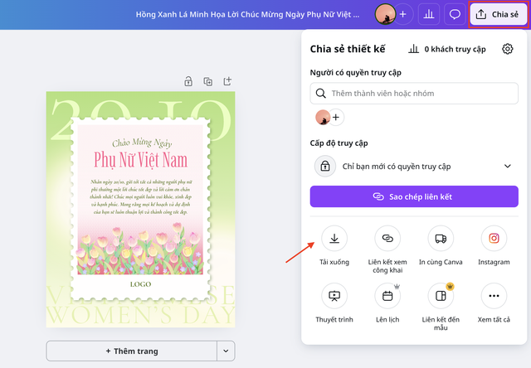This screenshot has width=531, height=368.
Task: Open Liên kết xem công khai option
Action: (387, 239)
